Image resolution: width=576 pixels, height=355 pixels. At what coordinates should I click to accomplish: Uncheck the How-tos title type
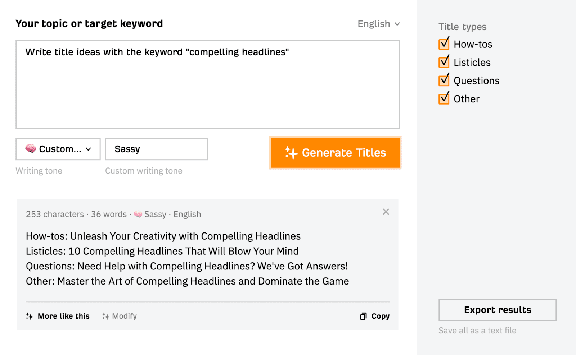pyautogui.click(x=444, y=44)
